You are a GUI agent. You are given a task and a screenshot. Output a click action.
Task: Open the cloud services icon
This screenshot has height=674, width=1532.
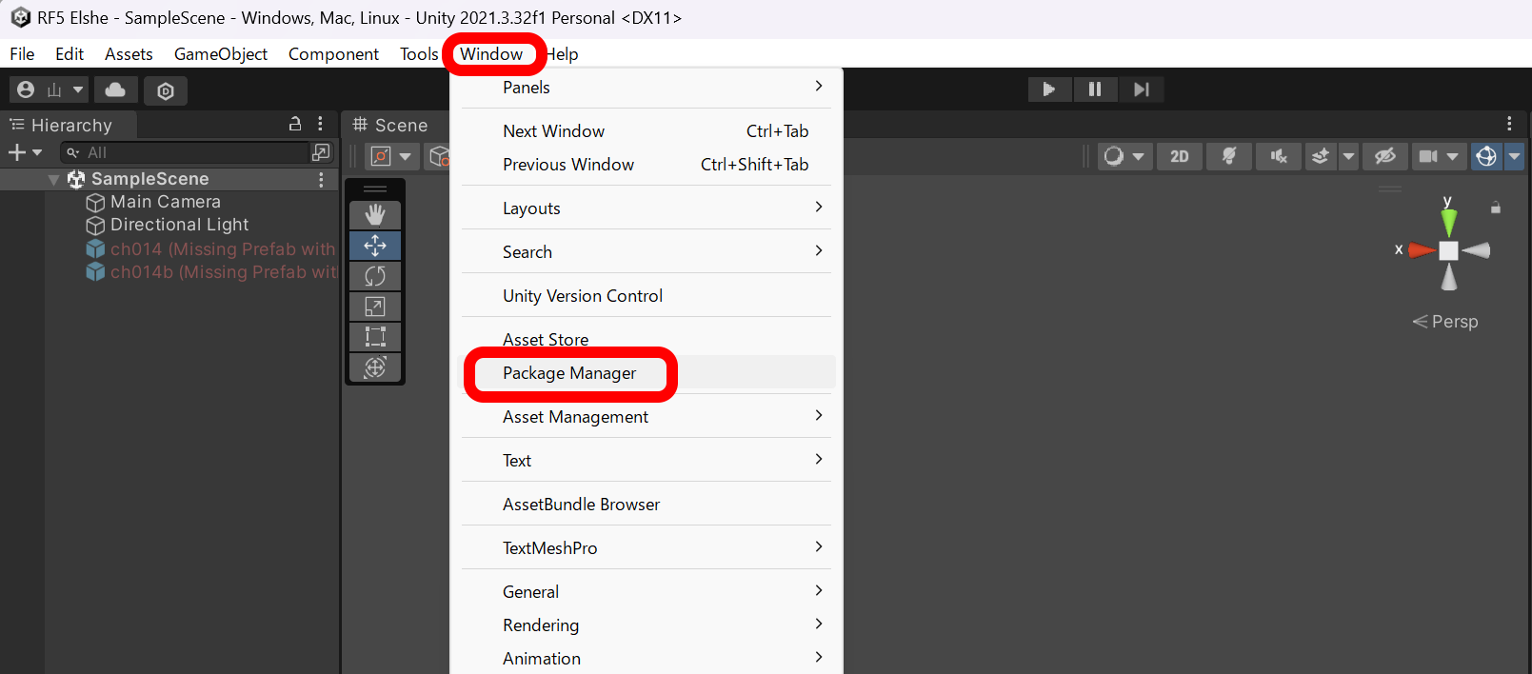coord(115,89)
